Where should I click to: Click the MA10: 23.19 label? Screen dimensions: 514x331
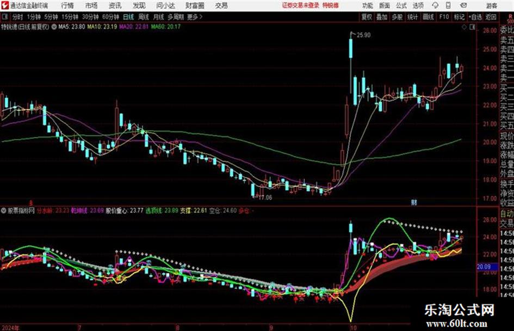pyautogui.click(x=102, y=27)
